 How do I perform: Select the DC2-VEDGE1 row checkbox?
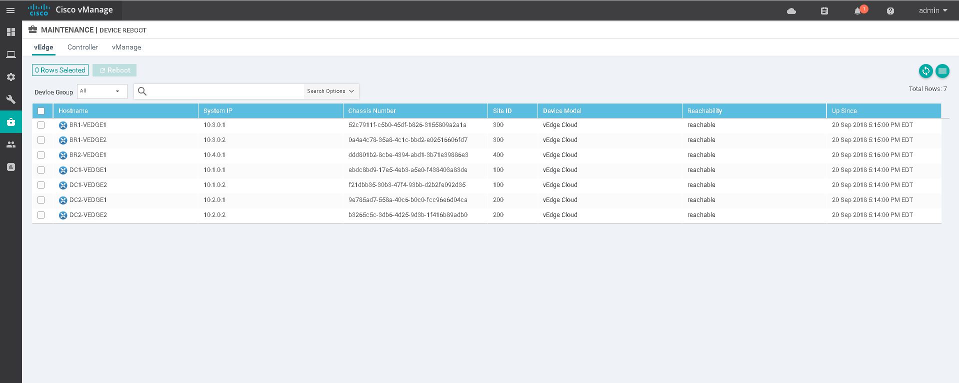click(41, 200)
